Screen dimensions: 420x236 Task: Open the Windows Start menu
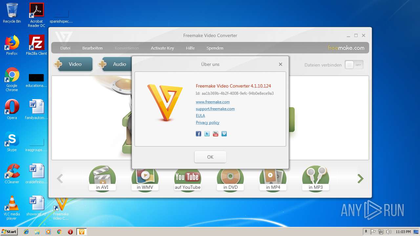click(x=9, y=232)
